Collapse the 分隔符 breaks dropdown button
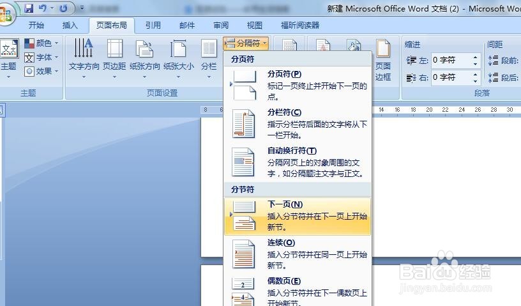Screen dimensions: 521x306 246,43
